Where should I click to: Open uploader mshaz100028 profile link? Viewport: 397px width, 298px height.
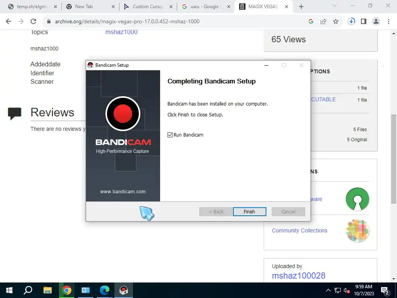(299, 275)
